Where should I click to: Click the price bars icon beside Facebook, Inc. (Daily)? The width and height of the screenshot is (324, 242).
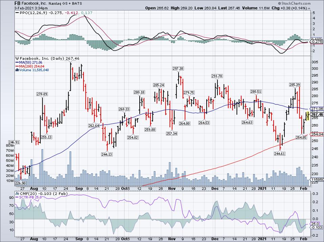17,58
